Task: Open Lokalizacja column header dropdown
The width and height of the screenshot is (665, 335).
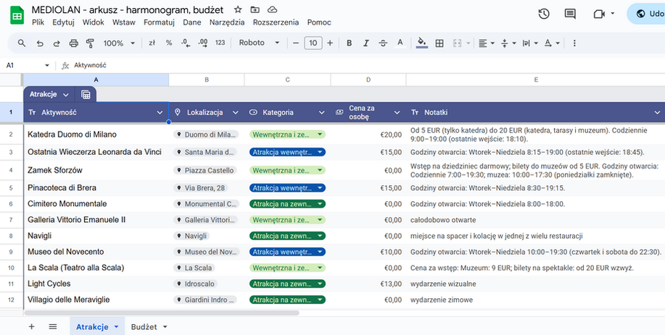Action: 236,113
